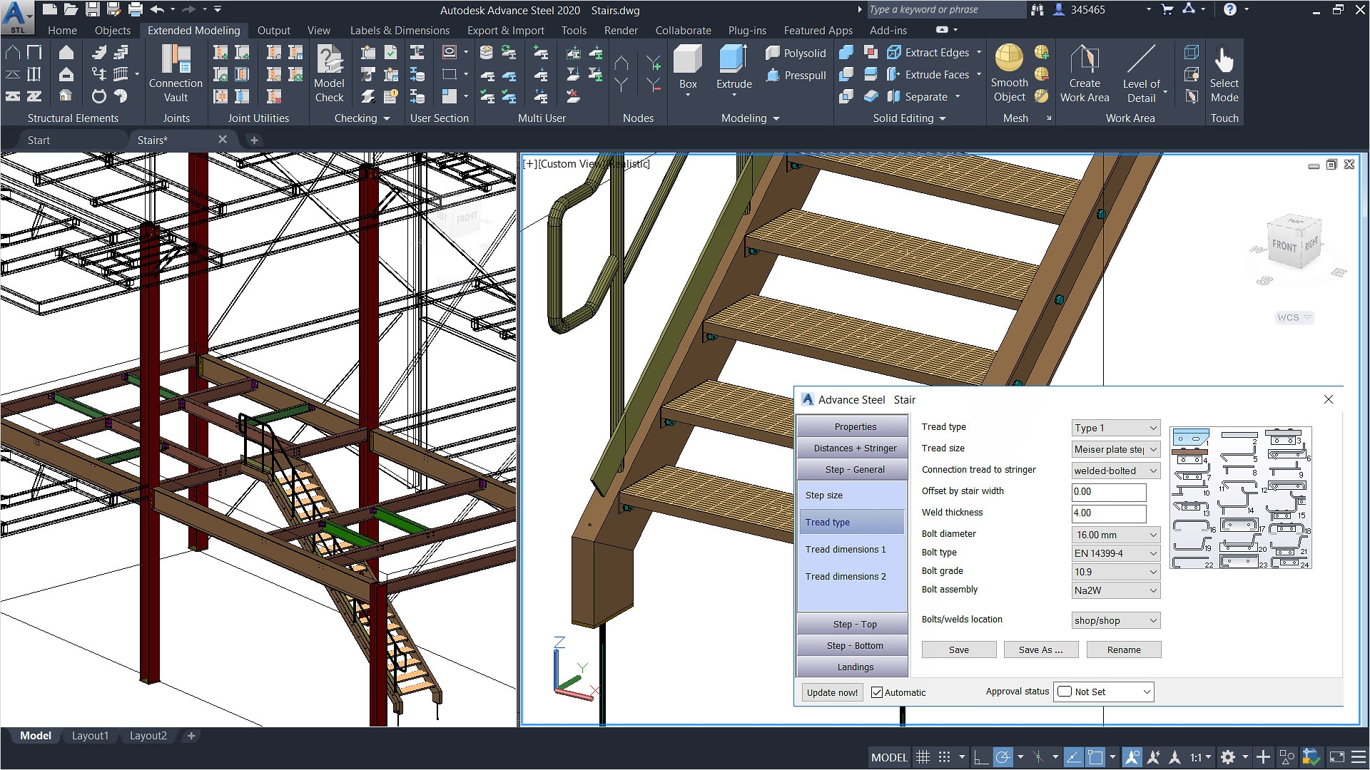This screenshot has height=770, width=1370.
Task: Open the Extended Modeling ribbon tab
Action: click(193, 30)
